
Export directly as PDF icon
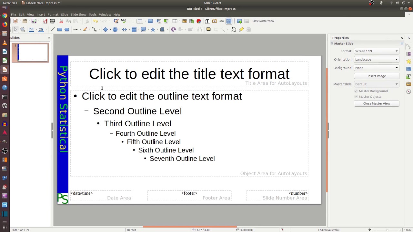(45, 21)
